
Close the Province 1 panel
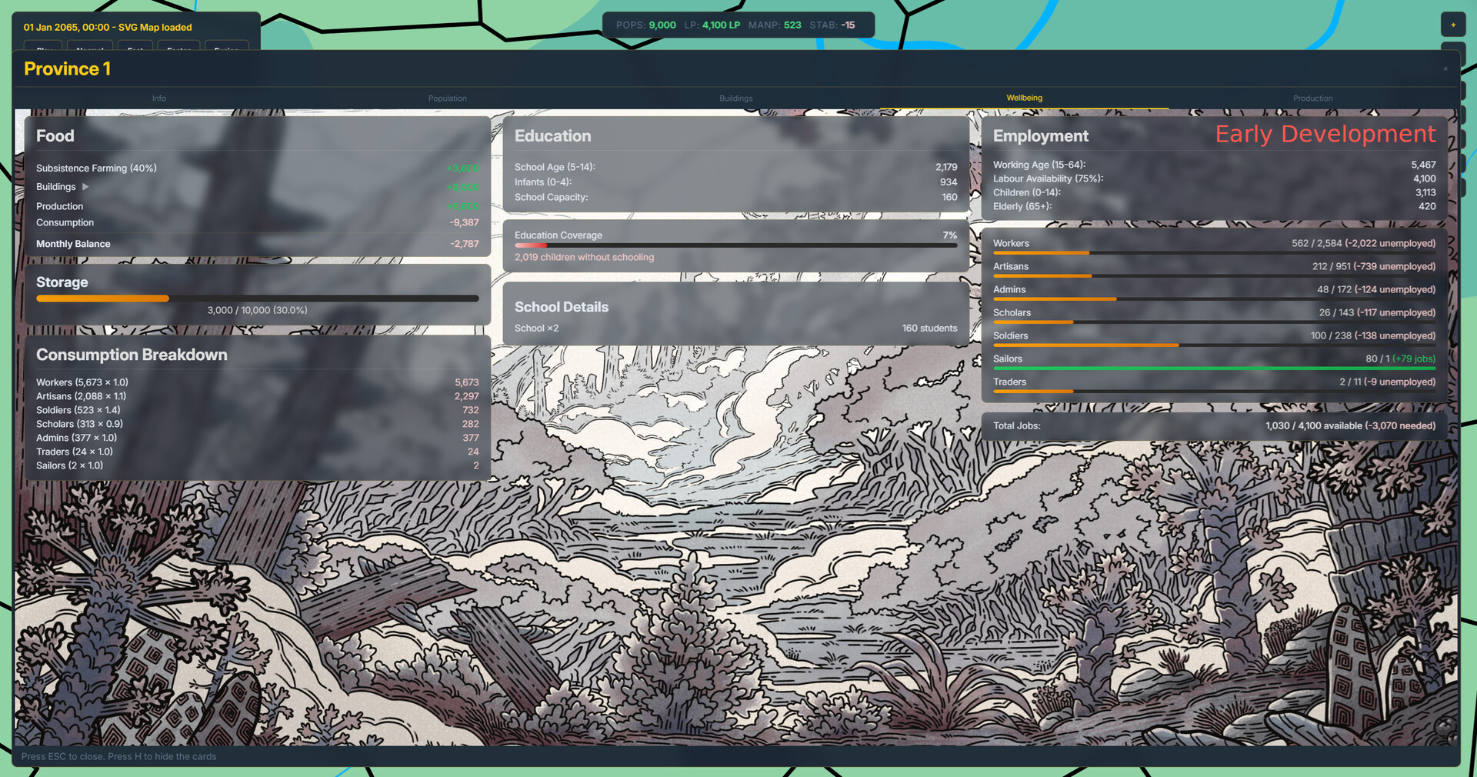coord(1445,69)
